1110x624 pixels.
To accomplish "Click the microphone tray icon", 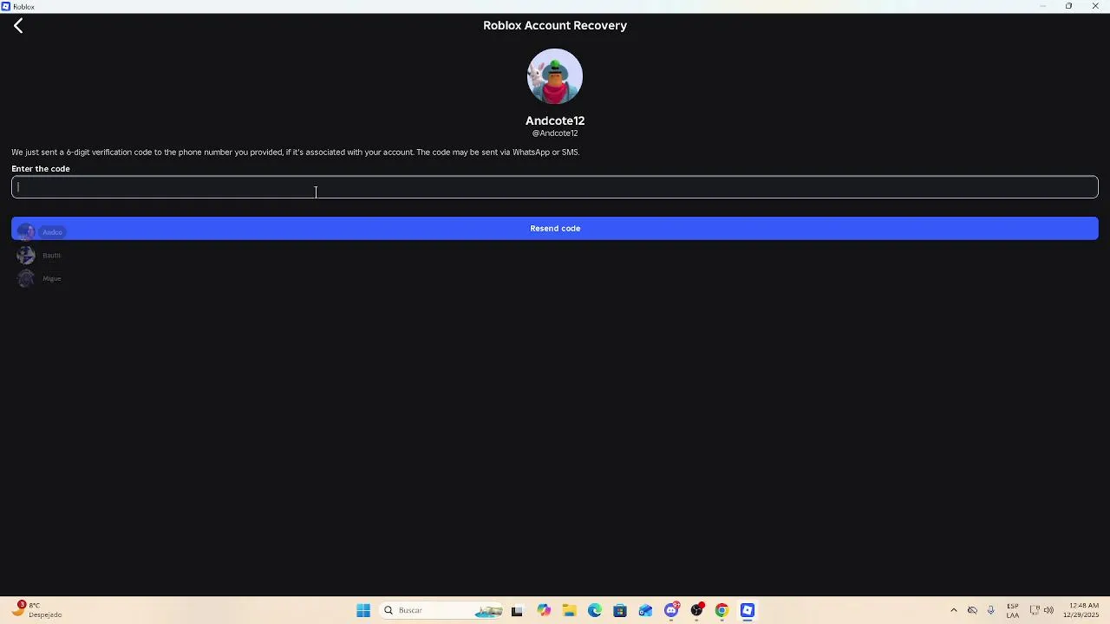I will 990,610.
